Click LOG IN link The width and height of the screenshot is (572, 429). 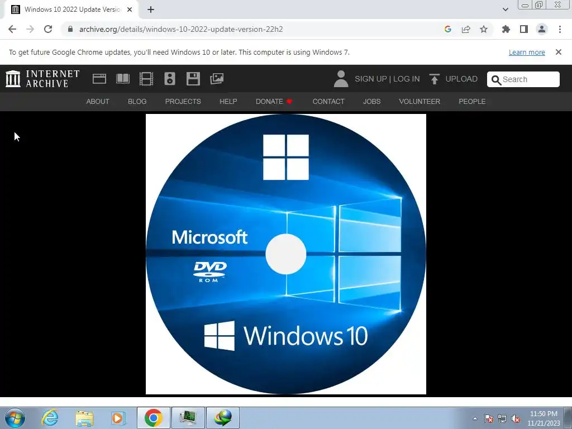click(x=407, y=79)
